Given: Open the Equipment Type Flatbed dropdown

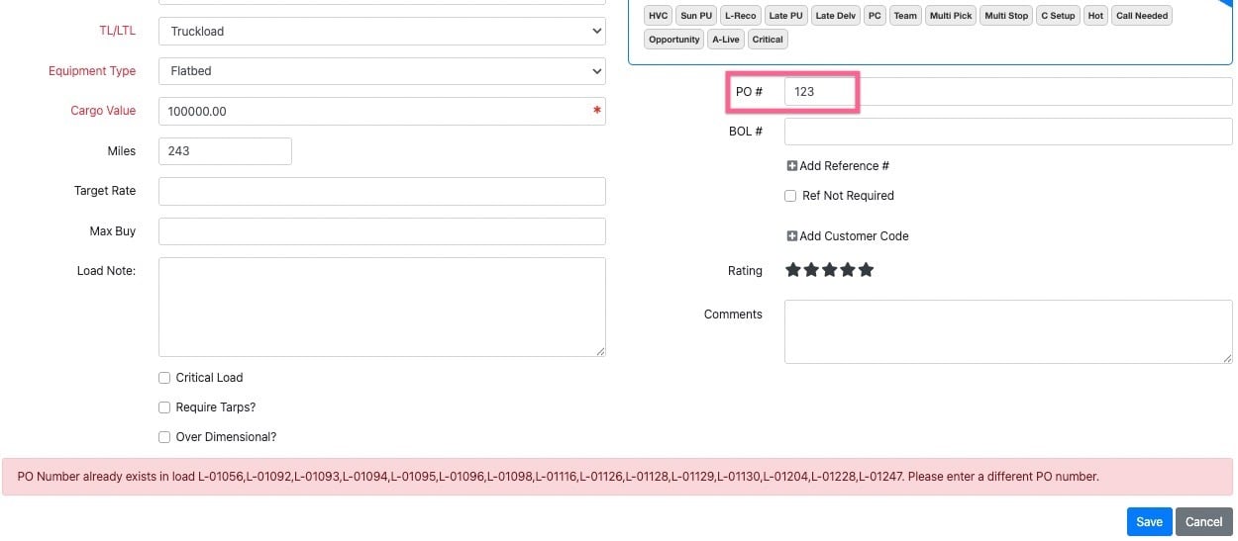Looking at the screenshot, I should [381, 71].
